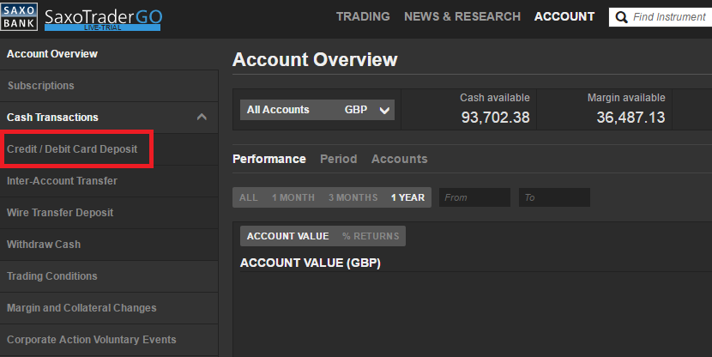Collapse the Cash Transactions section chevron
This screenshot has width=712, height=357.
coord(202,118)
